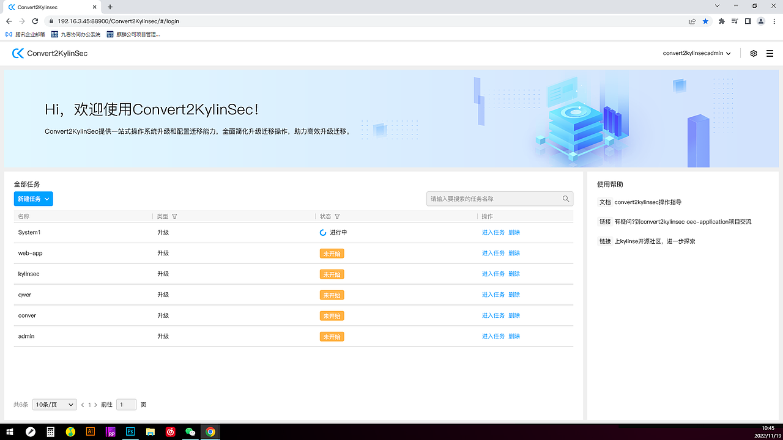The width and height of the screenshot is (783, 440).
Task: Click 删除 for kylinsec row
Action: (x=514, y=274)
